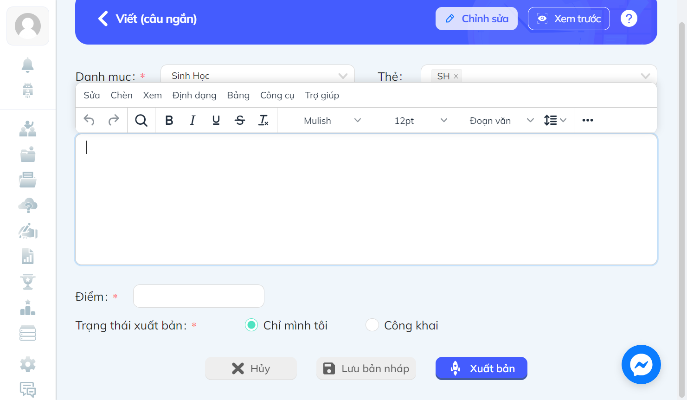This screenshot has height=400, width=687.
Task: Toggle underline formatting
Action: tap(216, 121)
